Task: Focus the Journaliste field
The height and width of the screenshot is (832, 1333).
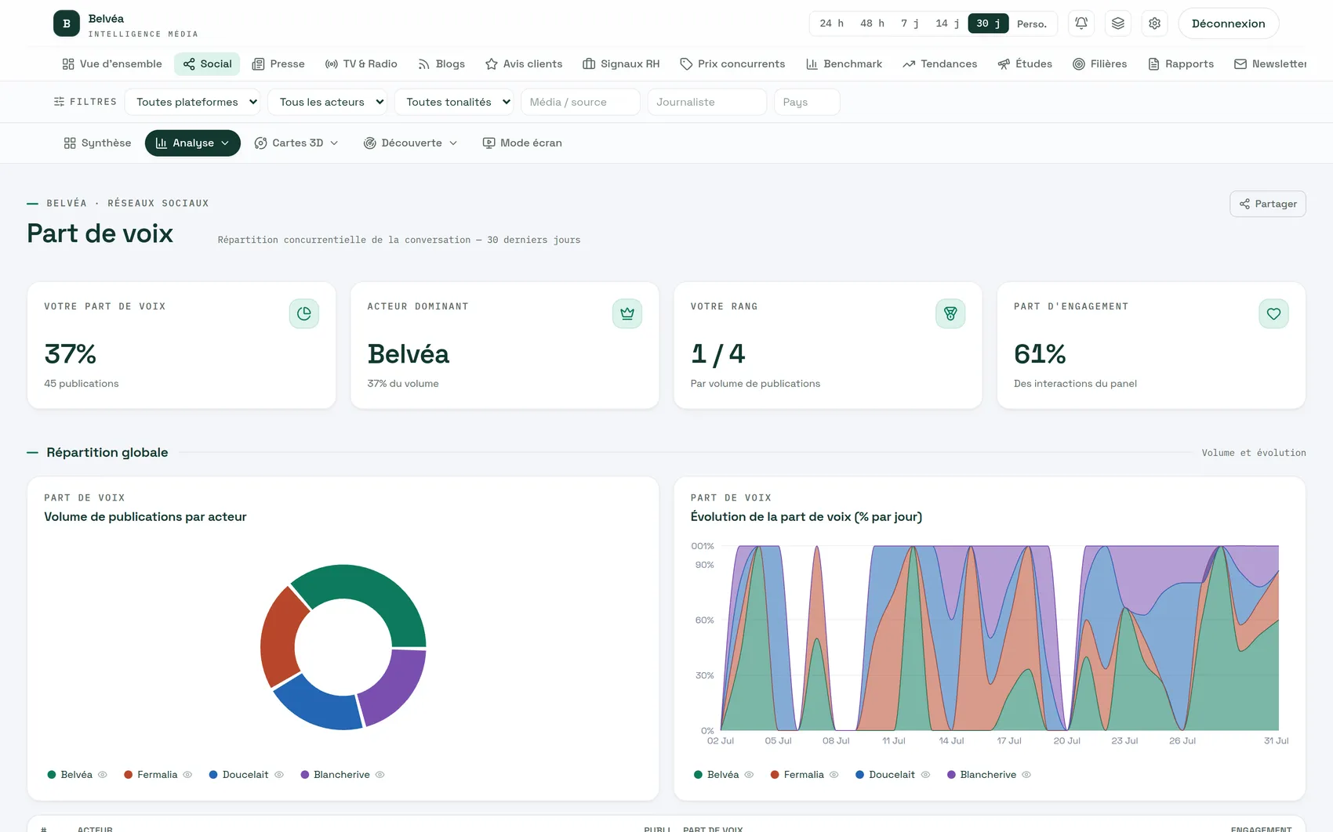Action: 707,102
